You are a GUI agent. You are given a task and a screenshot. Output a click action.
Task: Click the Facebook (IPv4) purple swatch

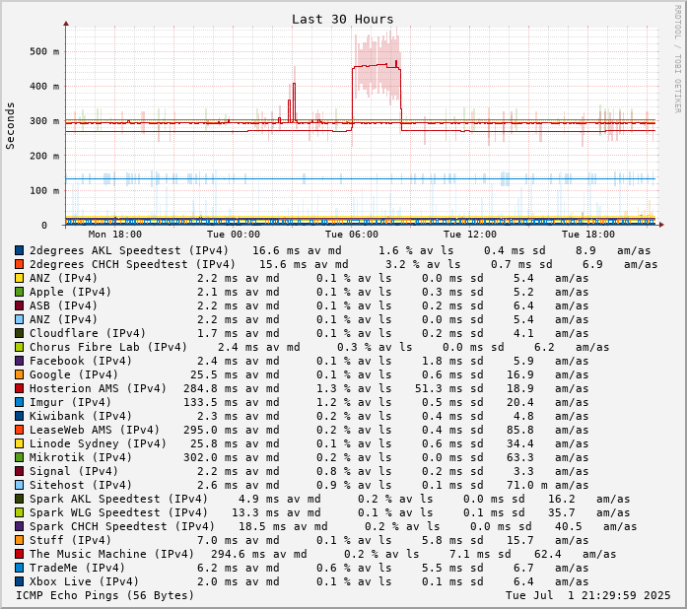20,361
